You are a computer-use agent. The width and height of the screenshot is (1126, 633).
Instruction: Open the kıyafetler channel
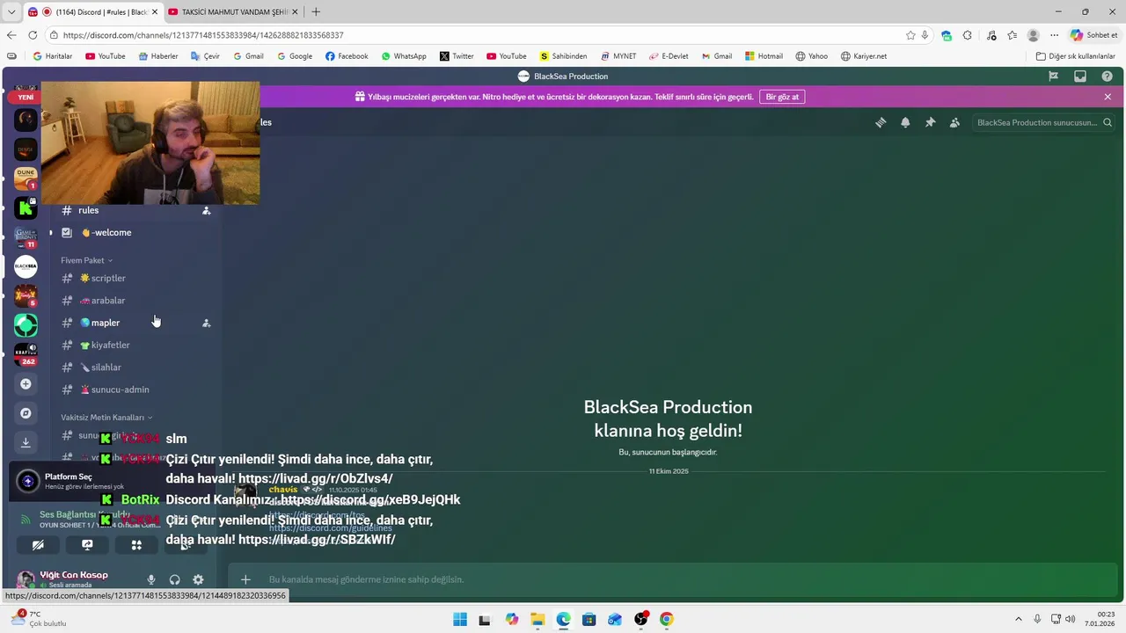pos(135,346)
